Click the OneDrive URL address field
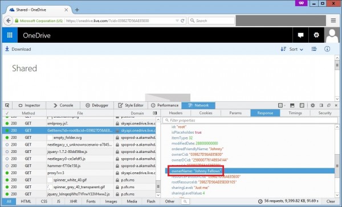342x207 pixels. click(x=120, y=20)
